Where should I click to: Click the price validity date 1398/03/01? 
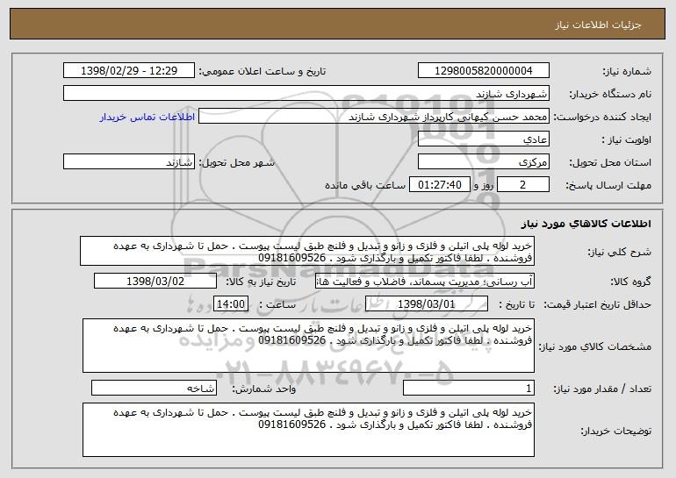(x=427, y=304)
